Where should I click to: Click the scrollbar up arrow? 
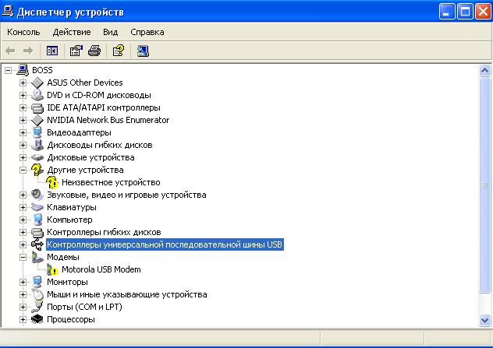pyautogui.click(x=485, y=70)
